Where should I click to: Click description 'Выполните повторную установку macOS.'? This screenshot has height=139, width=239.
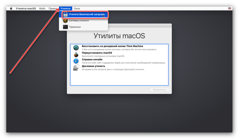pyautogui.click(x=103, y=56)
